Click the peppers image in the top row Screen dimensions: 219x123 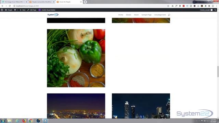point(141,20)
